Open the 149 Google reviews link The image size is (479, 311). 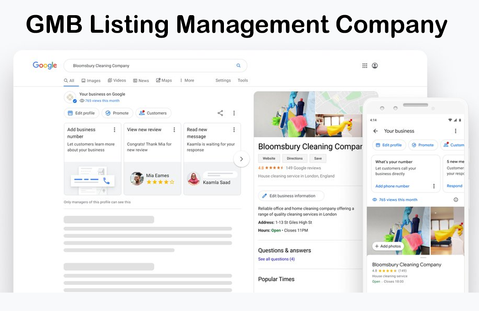pyautogui.click(x=303, y=168)
